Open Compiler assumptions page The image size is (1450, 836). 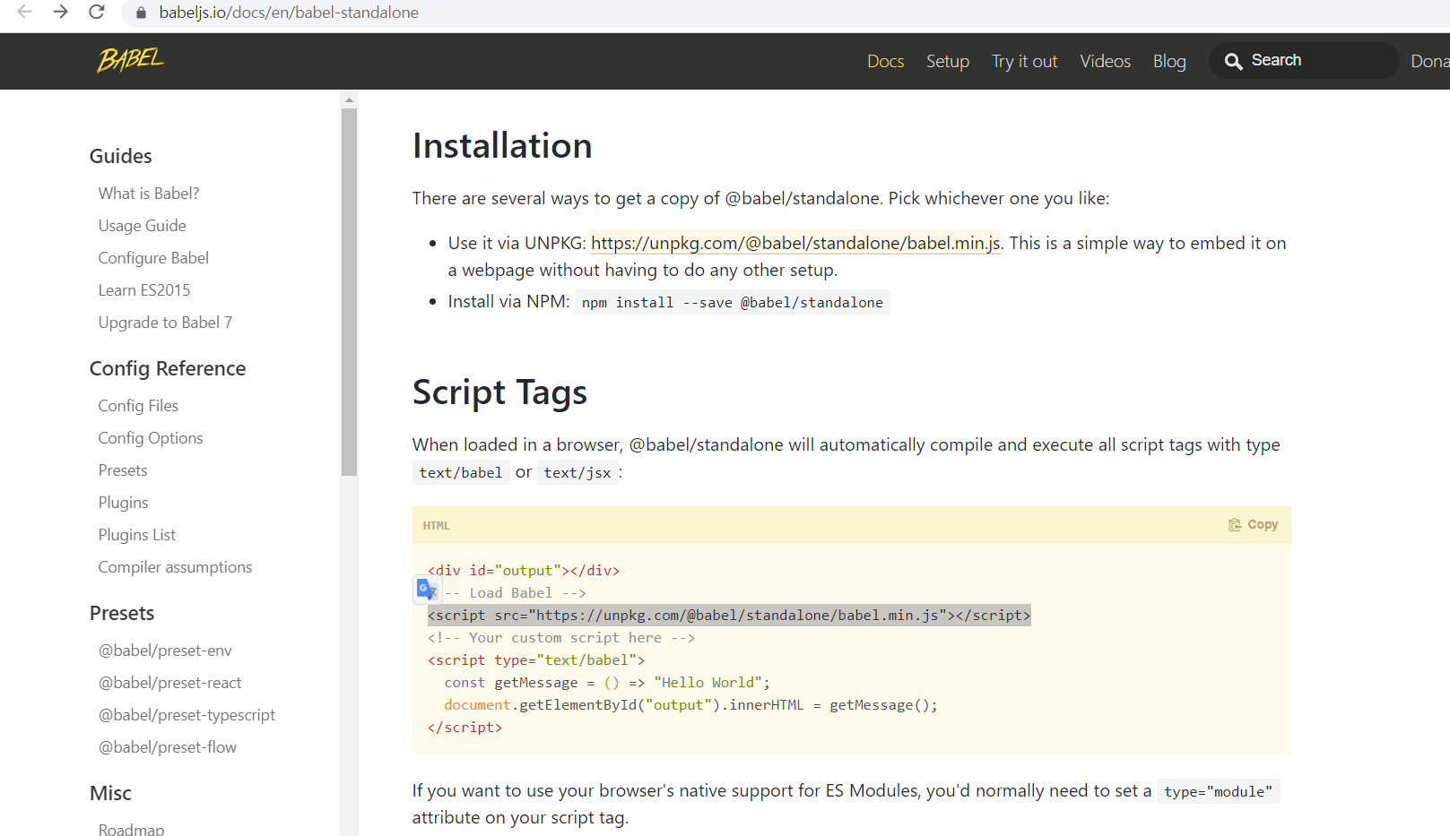175,567
